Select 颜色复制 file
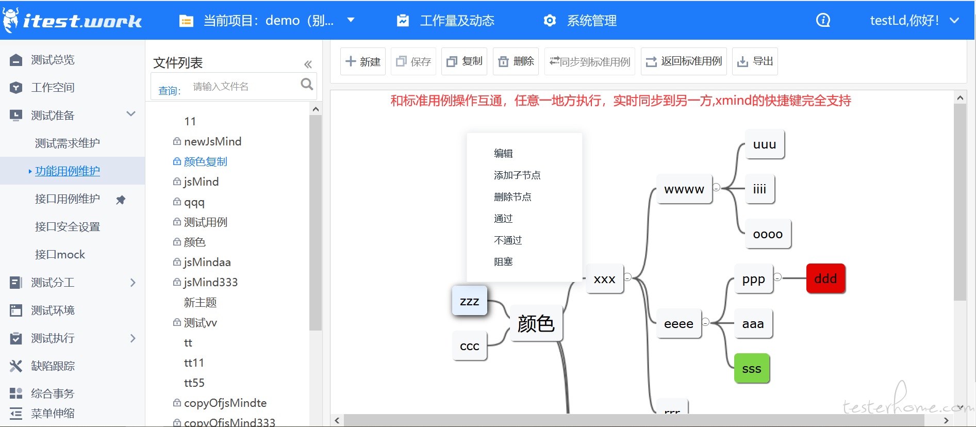This screenshot has height=427, width=976. point(206,161)
